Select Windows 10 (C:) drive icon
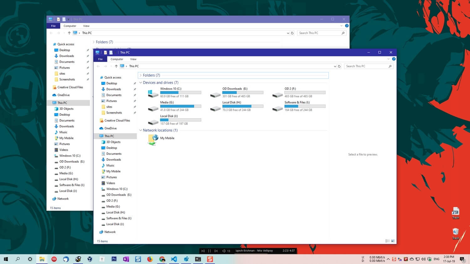 [152, 93]
